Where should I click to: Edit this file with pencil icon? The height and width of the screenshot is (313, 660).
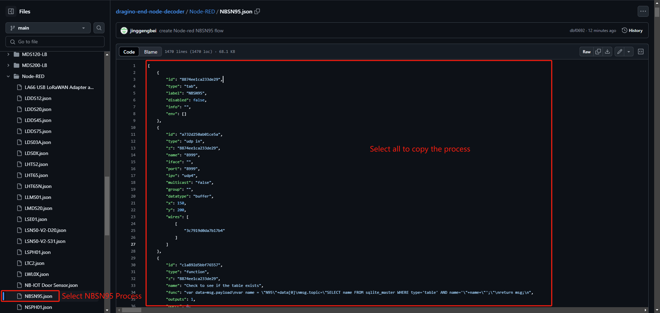619,52
